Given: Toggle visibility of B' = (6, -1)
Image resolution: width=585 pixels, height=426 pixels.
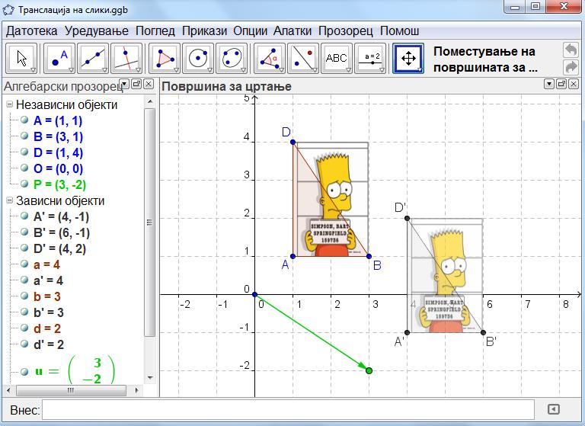Looking at the screenshot, I should point(24,232).
